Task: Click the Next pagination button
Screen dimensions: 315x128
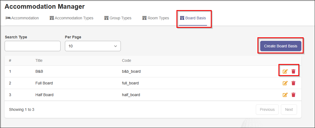Action: point(289,109)
